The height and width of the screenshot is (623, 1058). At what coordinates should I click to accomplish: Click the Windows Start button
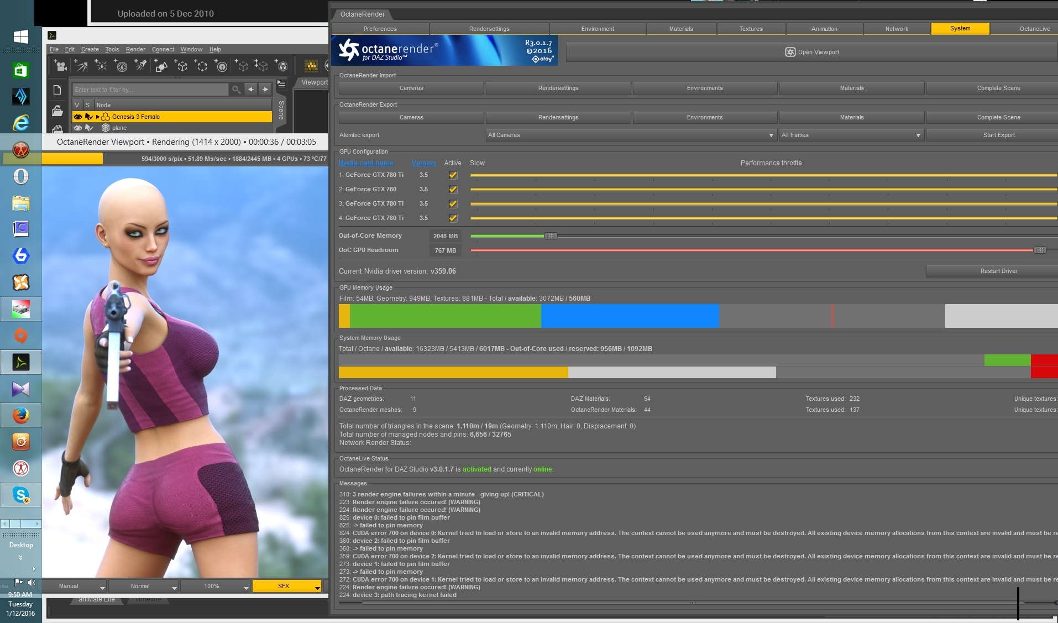pyautogui.click(x=20, y=37)
